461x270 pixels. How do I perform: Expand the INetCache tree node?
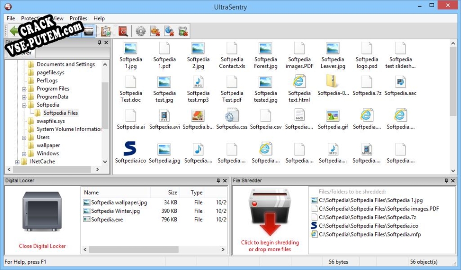coord(18,162)
